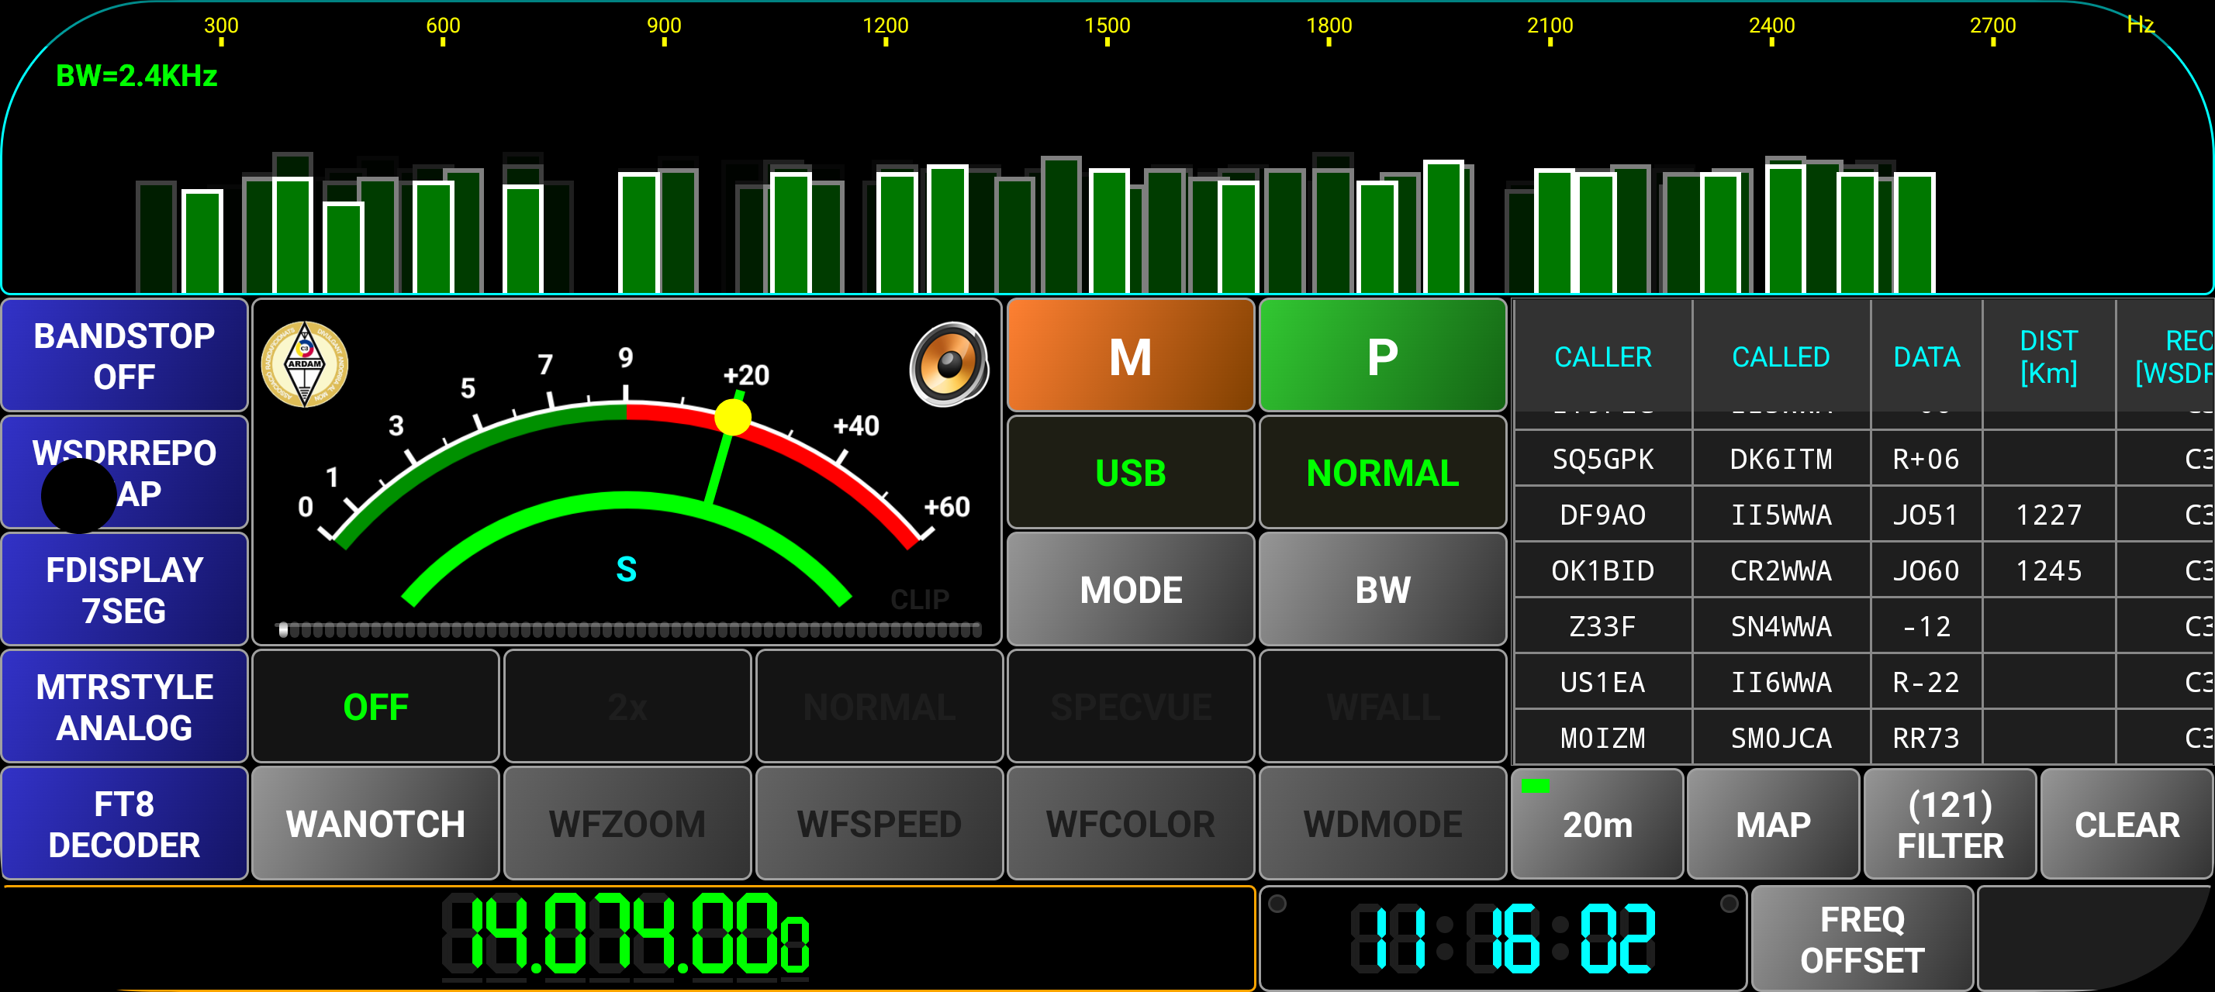Toggle BANDSTOP OFF setting
Screen dimensions: 2215x992
tap(125, 356)
